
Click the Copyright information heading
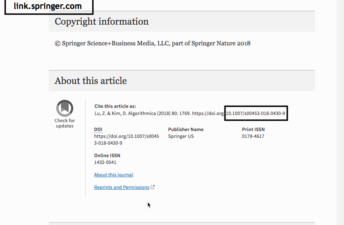tap(101, 21)
